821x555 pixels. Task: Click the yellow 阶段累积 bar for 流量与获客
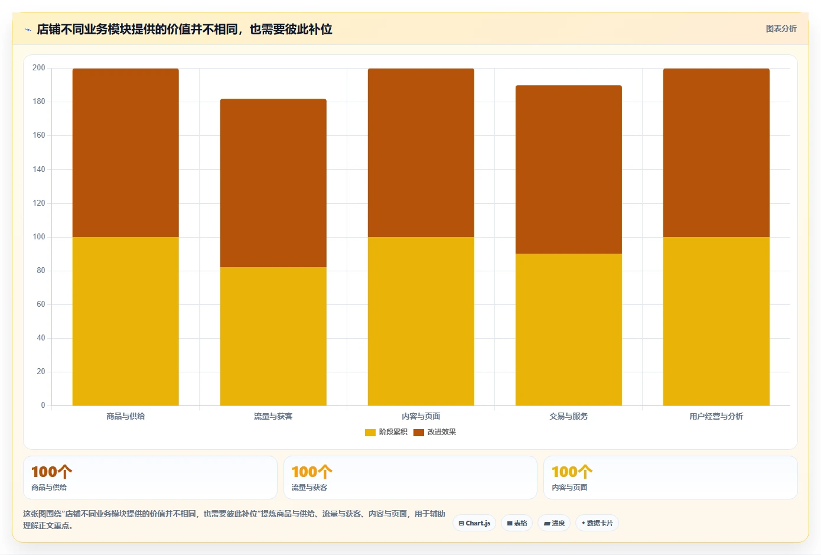click(273, 336)
